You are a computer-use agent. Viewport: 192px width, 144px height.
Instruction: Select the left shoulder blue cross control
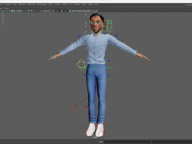[79, 36]
